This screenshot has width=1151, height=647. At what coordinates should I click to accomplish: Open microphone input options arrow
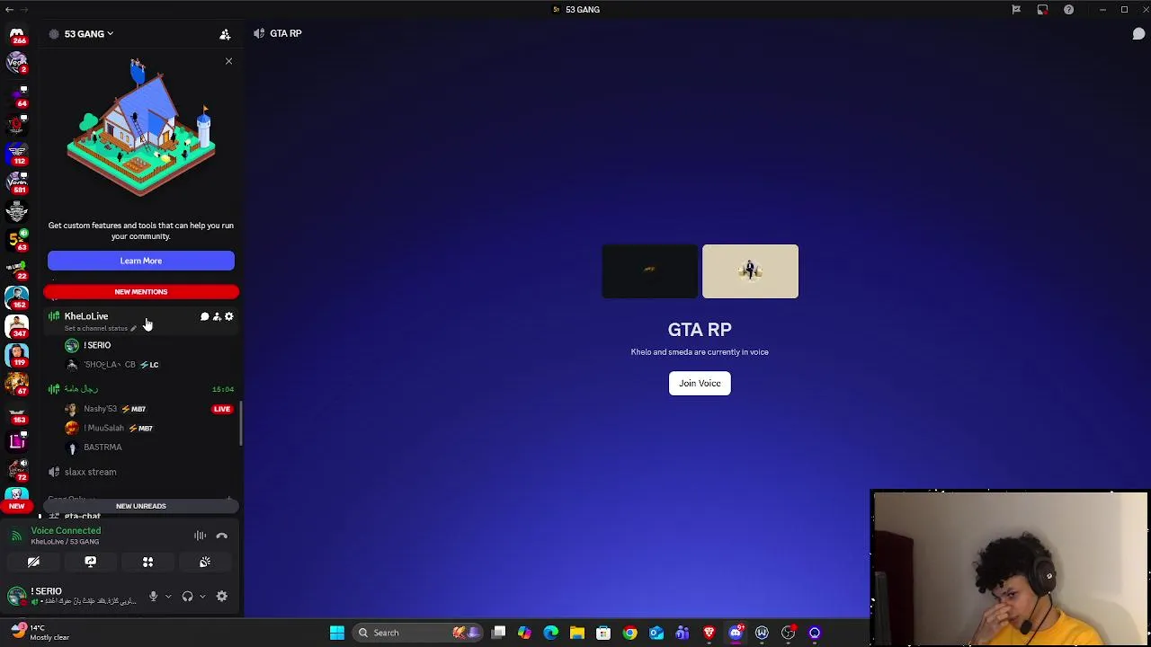coord(167,596)
